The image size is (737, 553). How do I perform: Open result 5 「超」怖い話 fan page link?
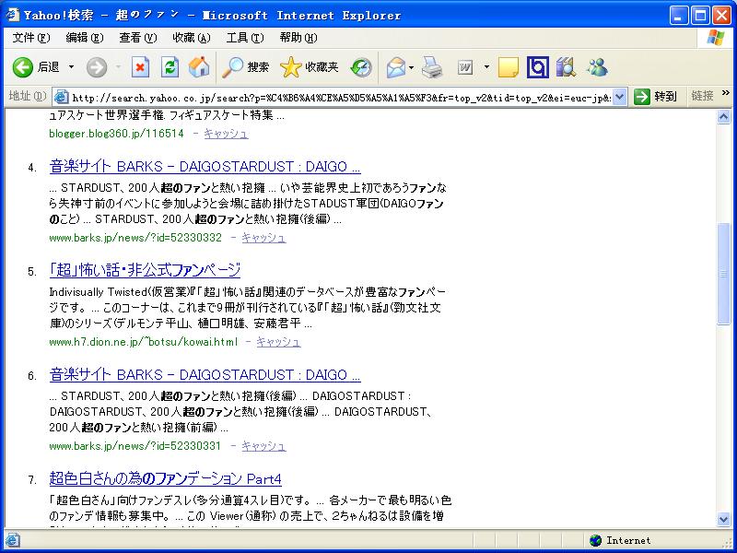(145, 270)
